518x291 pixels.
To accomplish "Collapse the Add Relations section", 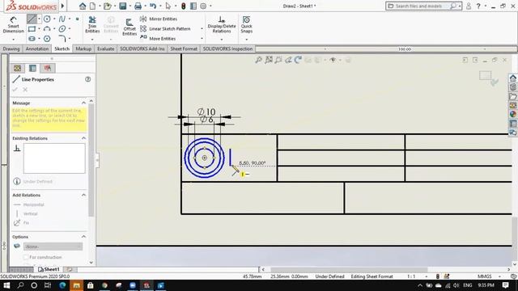I will coord(83,195).
